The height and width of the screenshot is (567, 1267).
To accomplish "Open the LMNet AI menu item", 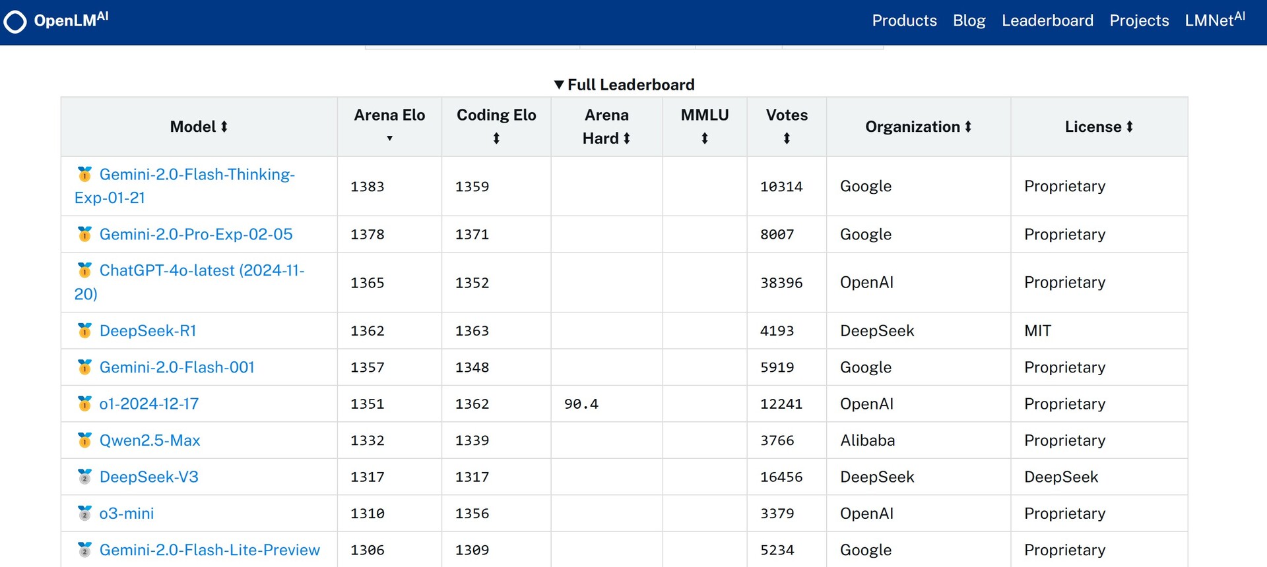I will coord(1215,20).
